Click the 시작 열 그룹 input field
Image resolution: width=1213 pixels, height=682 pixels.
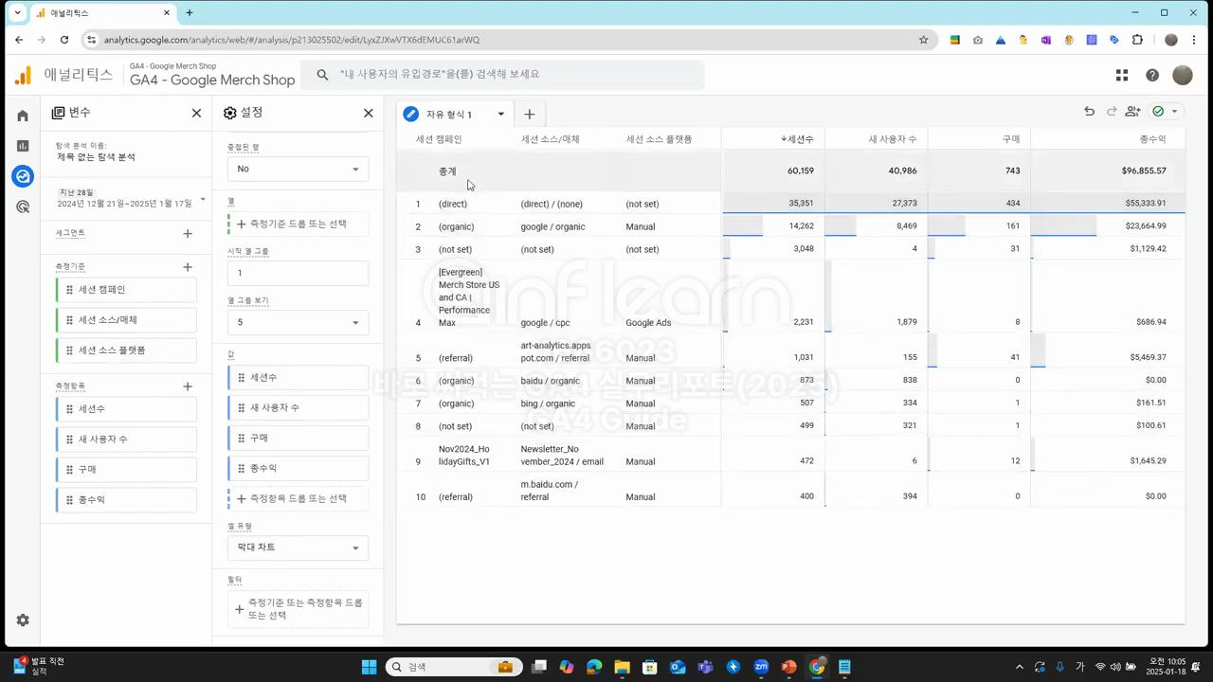coord(298,273)
